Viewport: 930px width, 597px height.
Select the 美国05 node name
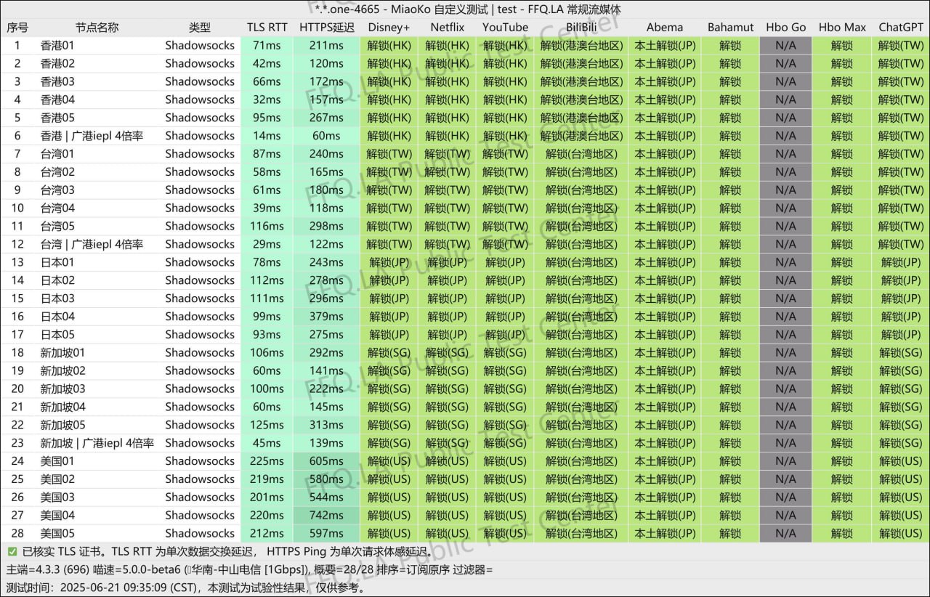[x=57, y=534]
